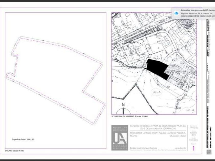Click the 'EU-3 DE LA MALAHA (GRANADA)' line

[x=158, y=129]
